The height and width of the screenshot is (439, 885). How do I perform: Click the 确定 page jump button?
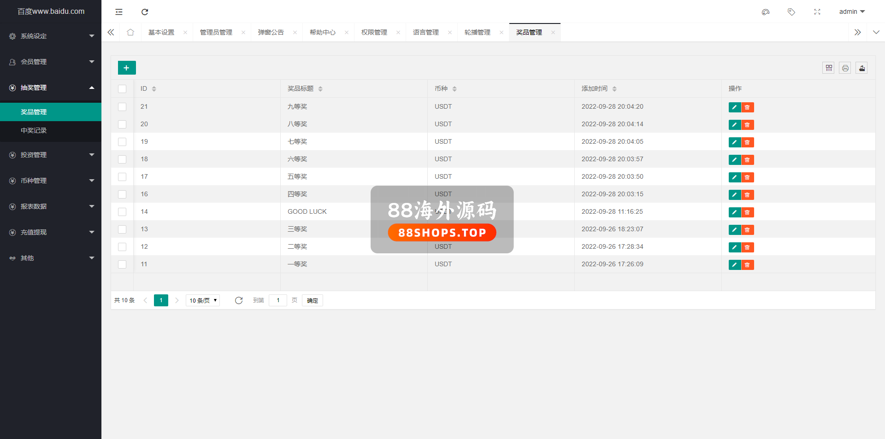(313, 300)
